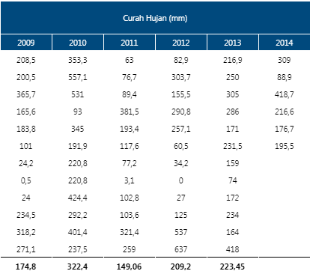The height and width of the screenshot is (274, 310).
Task: Click the bold average 322,4 under 2010
Action: [78, 267]
